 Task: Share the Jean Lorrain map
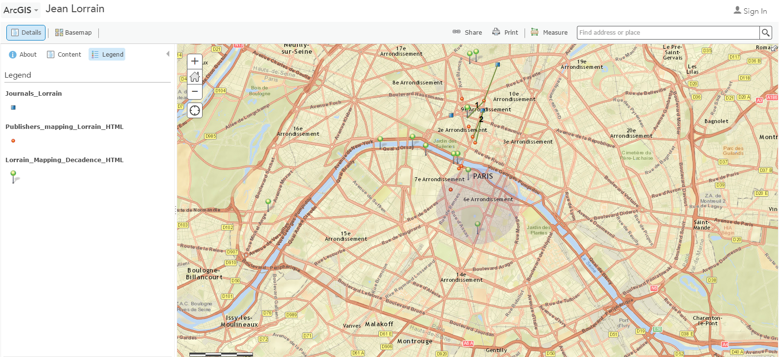[467, 33]
